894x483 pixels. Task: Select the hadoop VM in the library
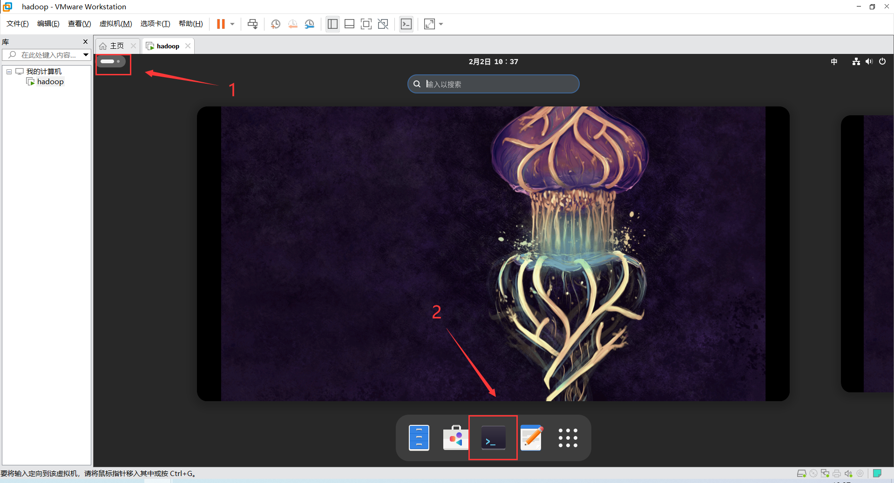[50, 82]
